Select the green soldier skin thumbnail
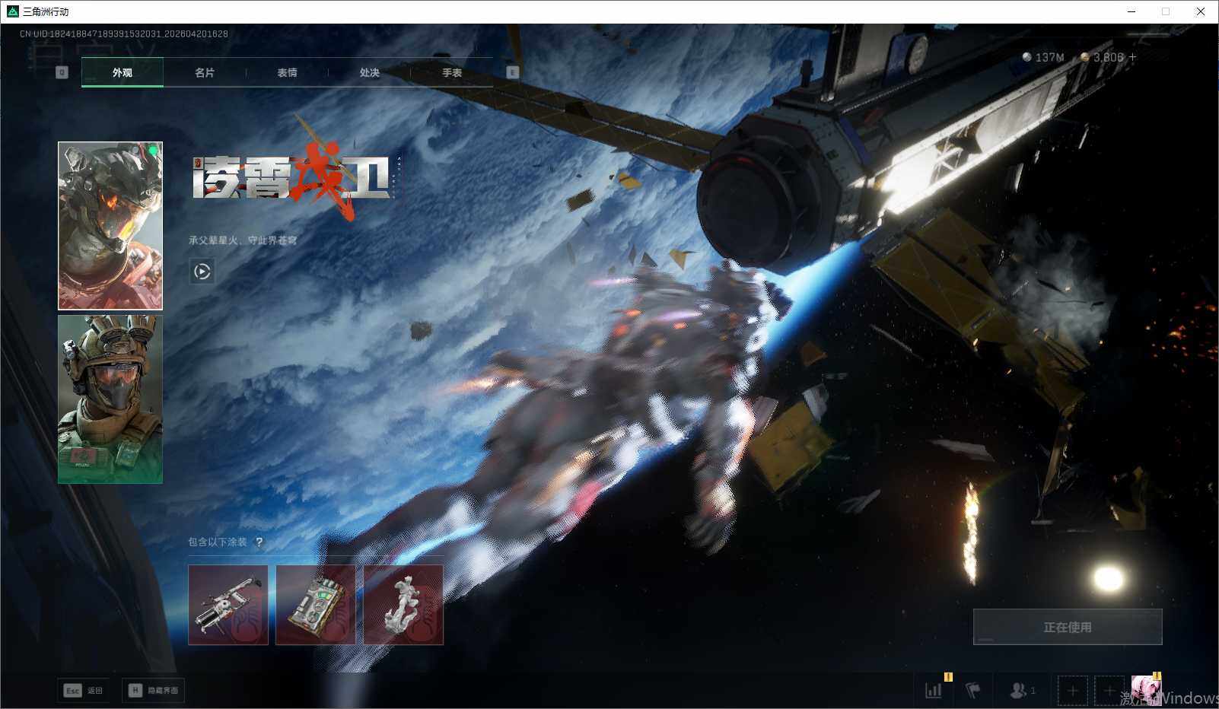1219x709 pixels. (110, 399)
